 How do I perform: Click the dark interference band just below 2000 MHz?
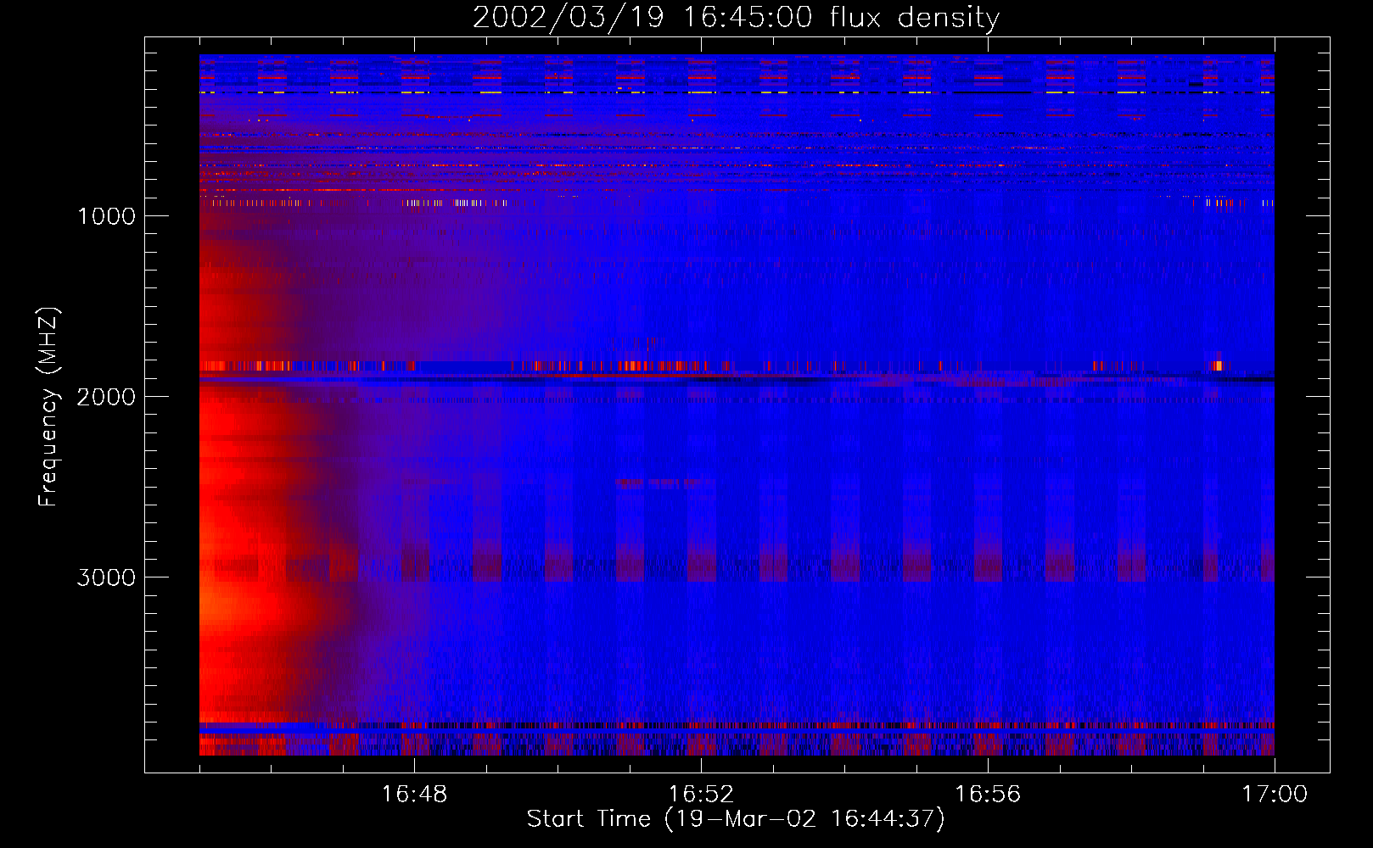737,380
